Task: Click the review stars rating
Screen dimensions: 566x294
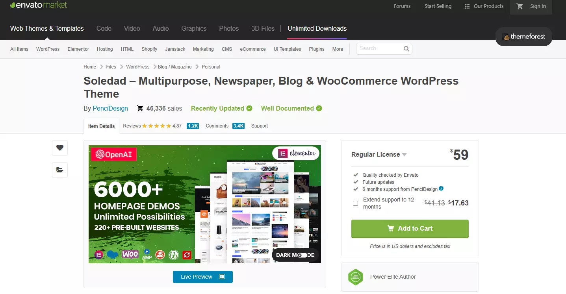Action: pyautogui.click(x=156, y=126)
